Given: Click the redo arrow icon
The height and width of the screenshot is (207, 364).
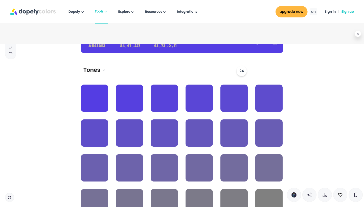Looking at the screenshot, I should click(10, 47).
